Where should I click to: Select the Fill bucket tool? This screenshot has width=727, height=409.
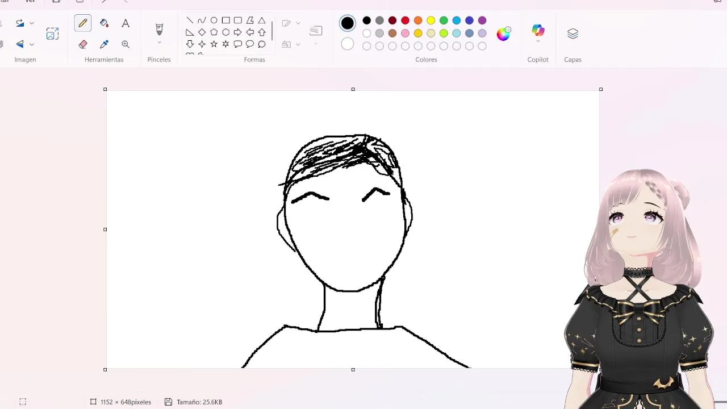104,23
